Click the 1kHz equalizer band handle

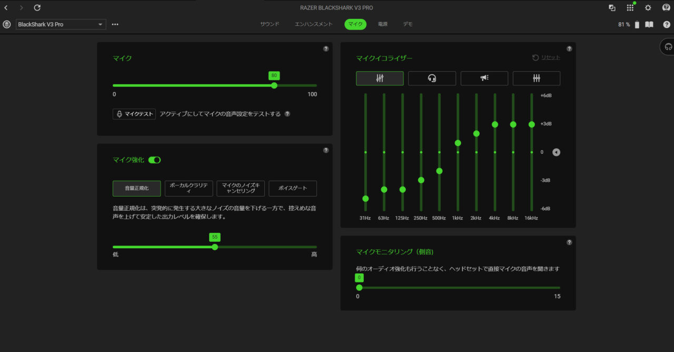[x=458, y=143]
